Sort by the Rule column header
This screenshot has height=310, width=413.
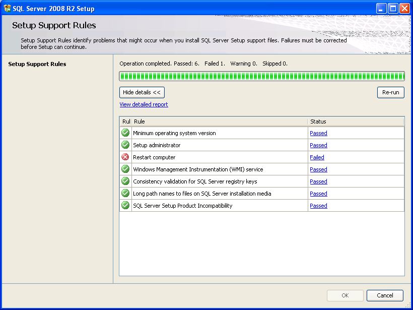click(219, 121)
